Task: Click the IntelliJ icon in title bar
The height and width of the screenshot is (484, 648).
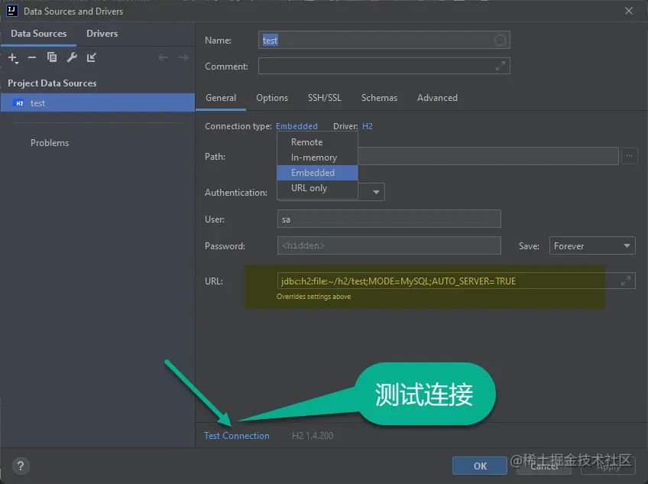Action: [x=12, y=11]
